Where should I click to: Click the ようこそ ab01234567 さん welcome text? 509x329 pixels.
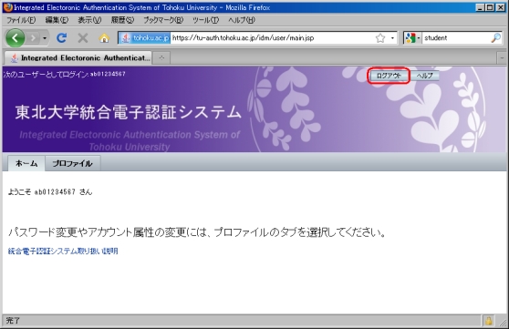50,192
